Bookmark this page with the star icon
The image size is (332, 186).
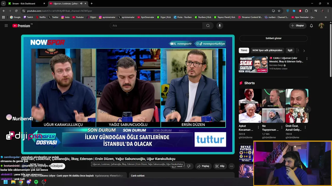279,11
